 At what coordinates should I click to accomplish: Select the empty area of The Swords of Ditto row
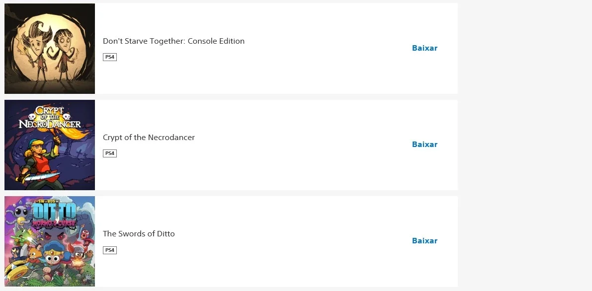[x=325, y=241]
